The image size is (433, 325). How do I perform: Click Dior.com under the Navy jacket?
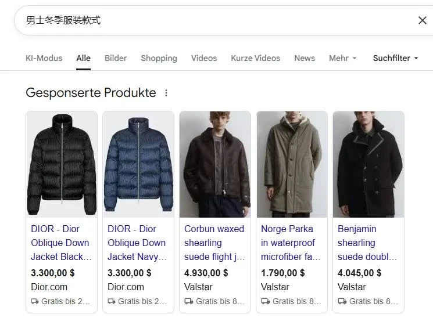(x=126, y=287)
